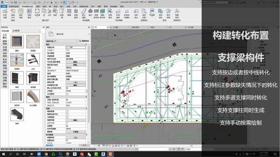Open the 施工道路 ribbon tool
The height and width of the screenshot is (157, 280).
point(84,14)
